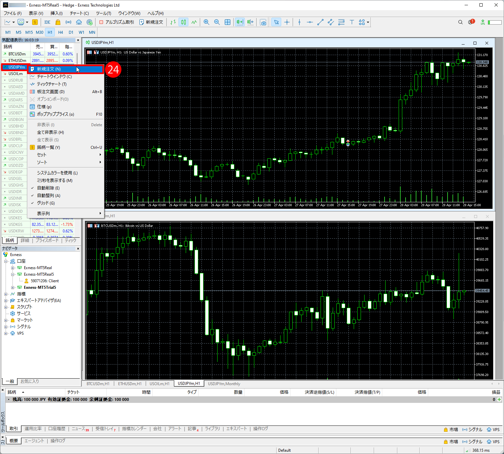Screen dimensions: 504x454
Task: Click the chart screenshot camera icon
Action: (263, 22)
